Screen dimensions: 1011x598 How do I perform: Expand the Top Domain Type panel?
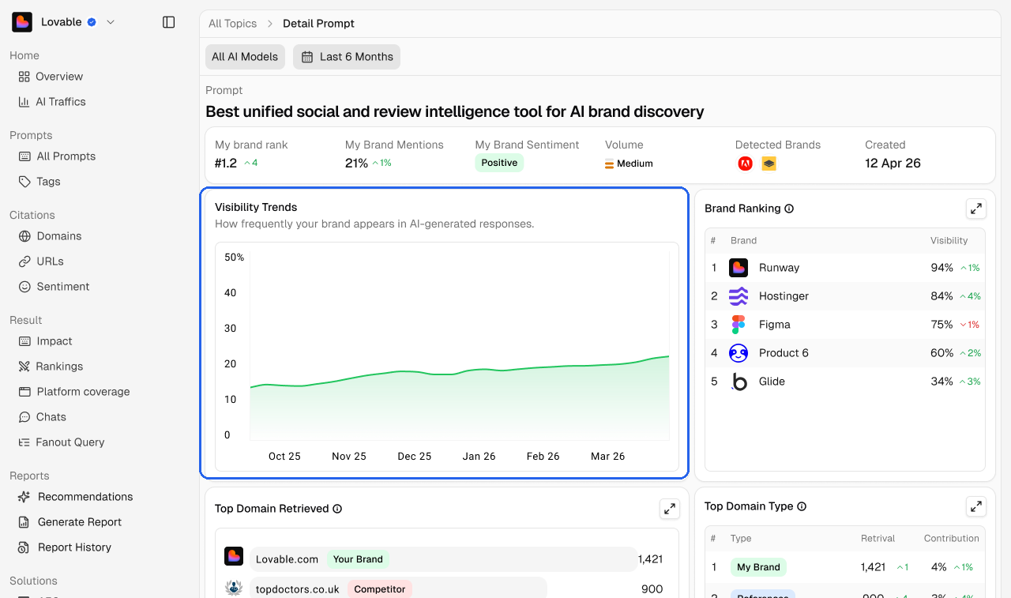[x=976, y=506]
